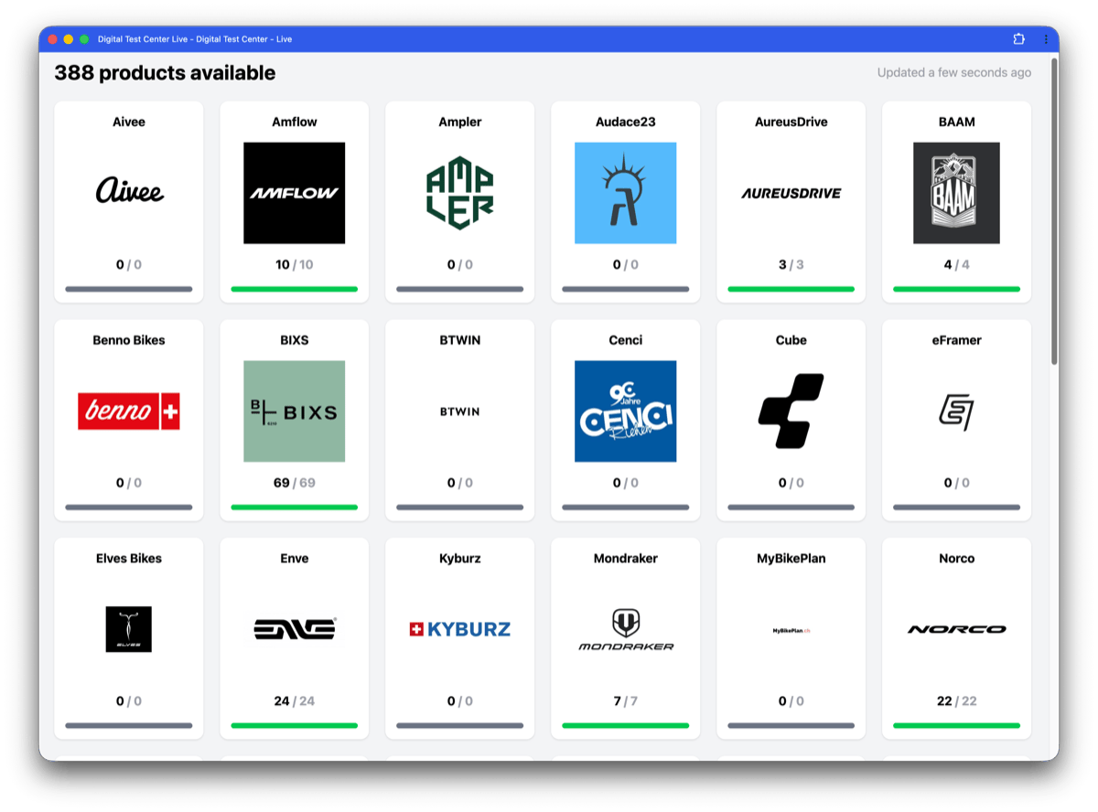Click the "Norco" card title
Image resolution: width=1098 pixels, height=812 pixels.
(x=957, y=559)
